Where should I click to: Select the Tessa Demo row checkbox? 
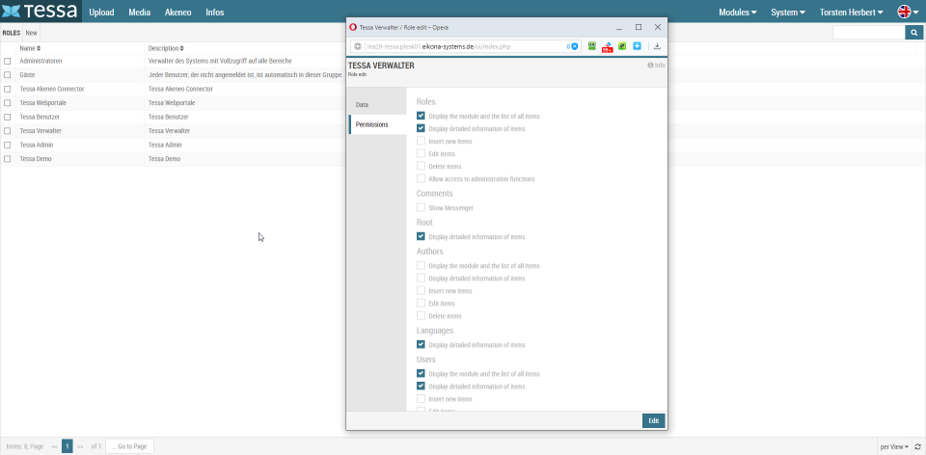[8, 159]
